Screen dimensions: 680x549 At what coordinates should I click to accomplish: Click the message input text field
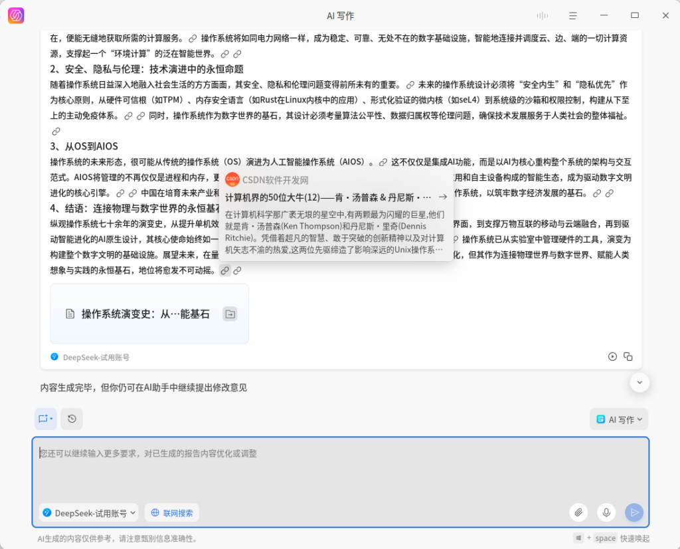340,472
